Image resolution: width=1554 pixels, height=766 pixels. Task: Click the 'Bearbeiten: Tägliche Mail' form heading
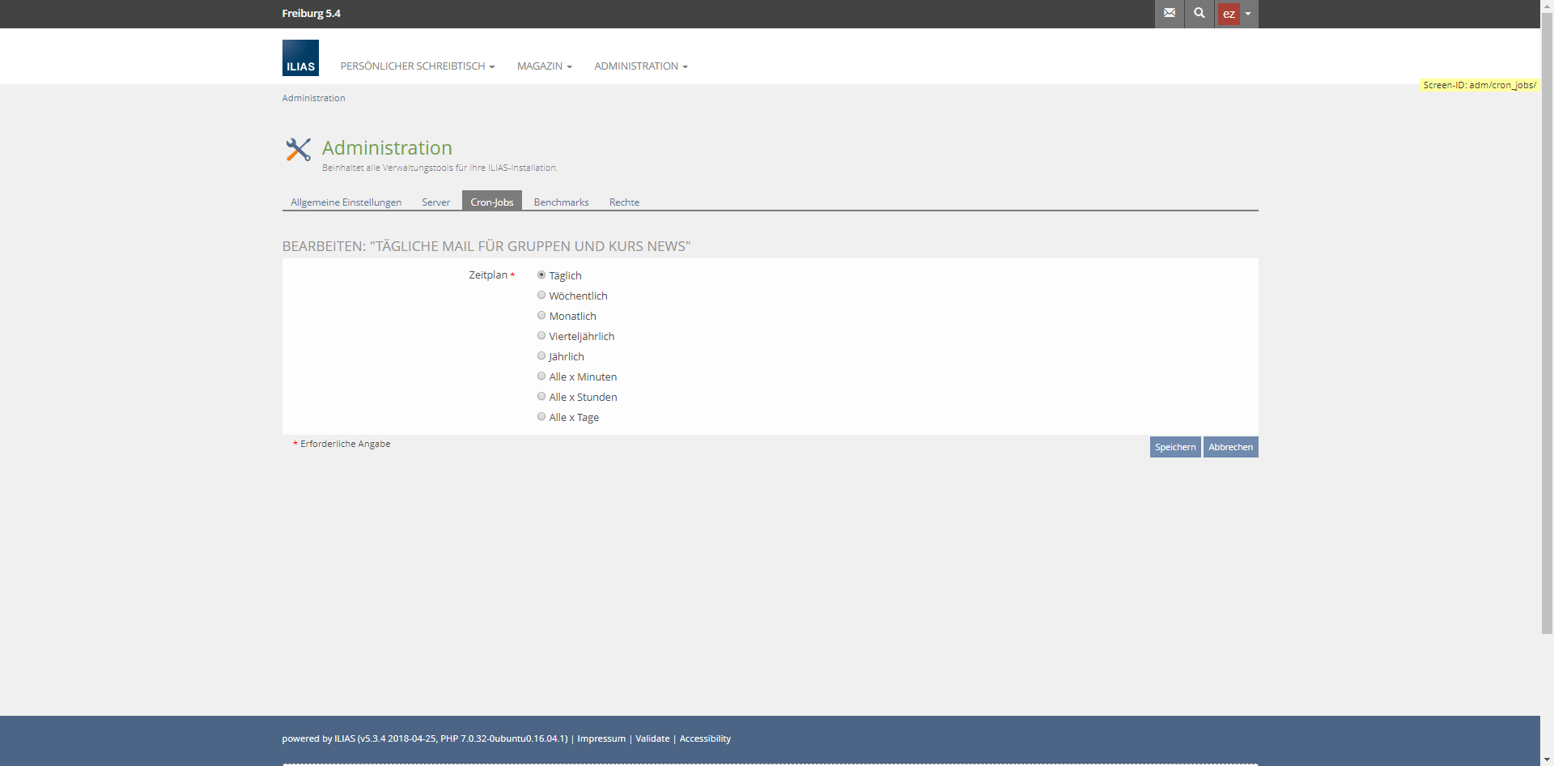[x=486, y=246]
